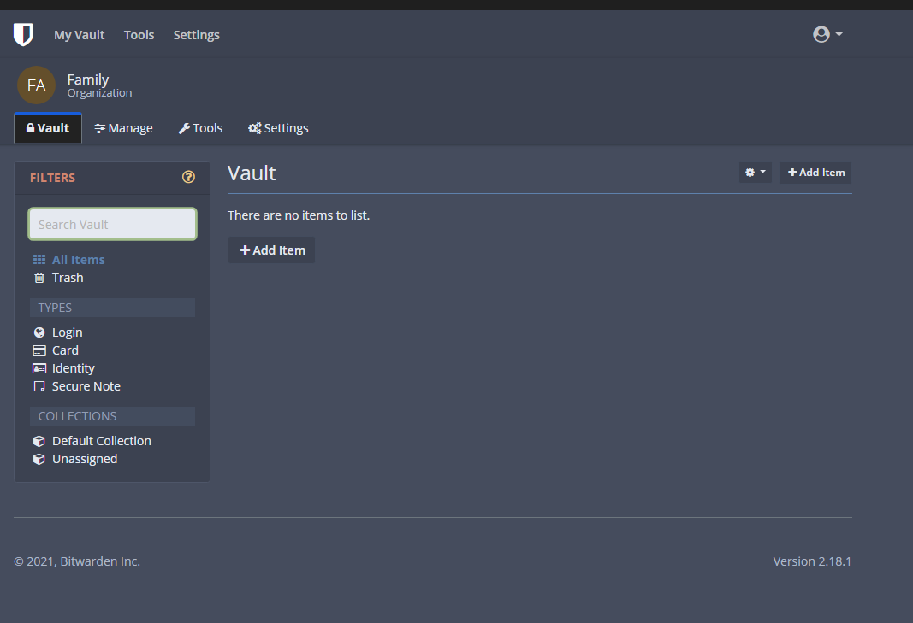
Task: Open Settings in the top navigation
Action: click(x=196, y=35)
